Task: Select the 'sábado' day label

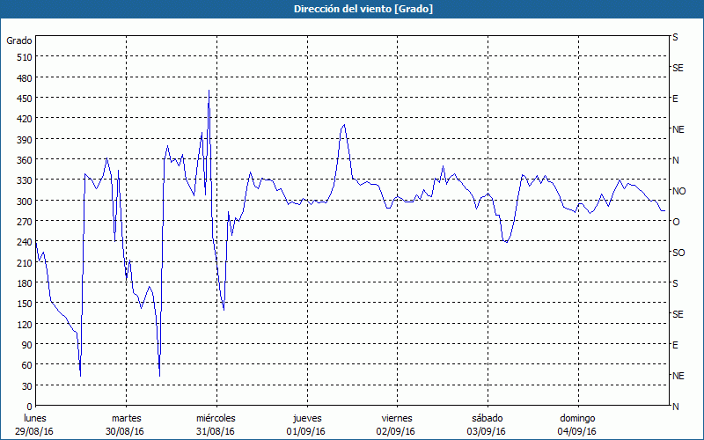Action: pyautogui.click(x=487, y=418)
